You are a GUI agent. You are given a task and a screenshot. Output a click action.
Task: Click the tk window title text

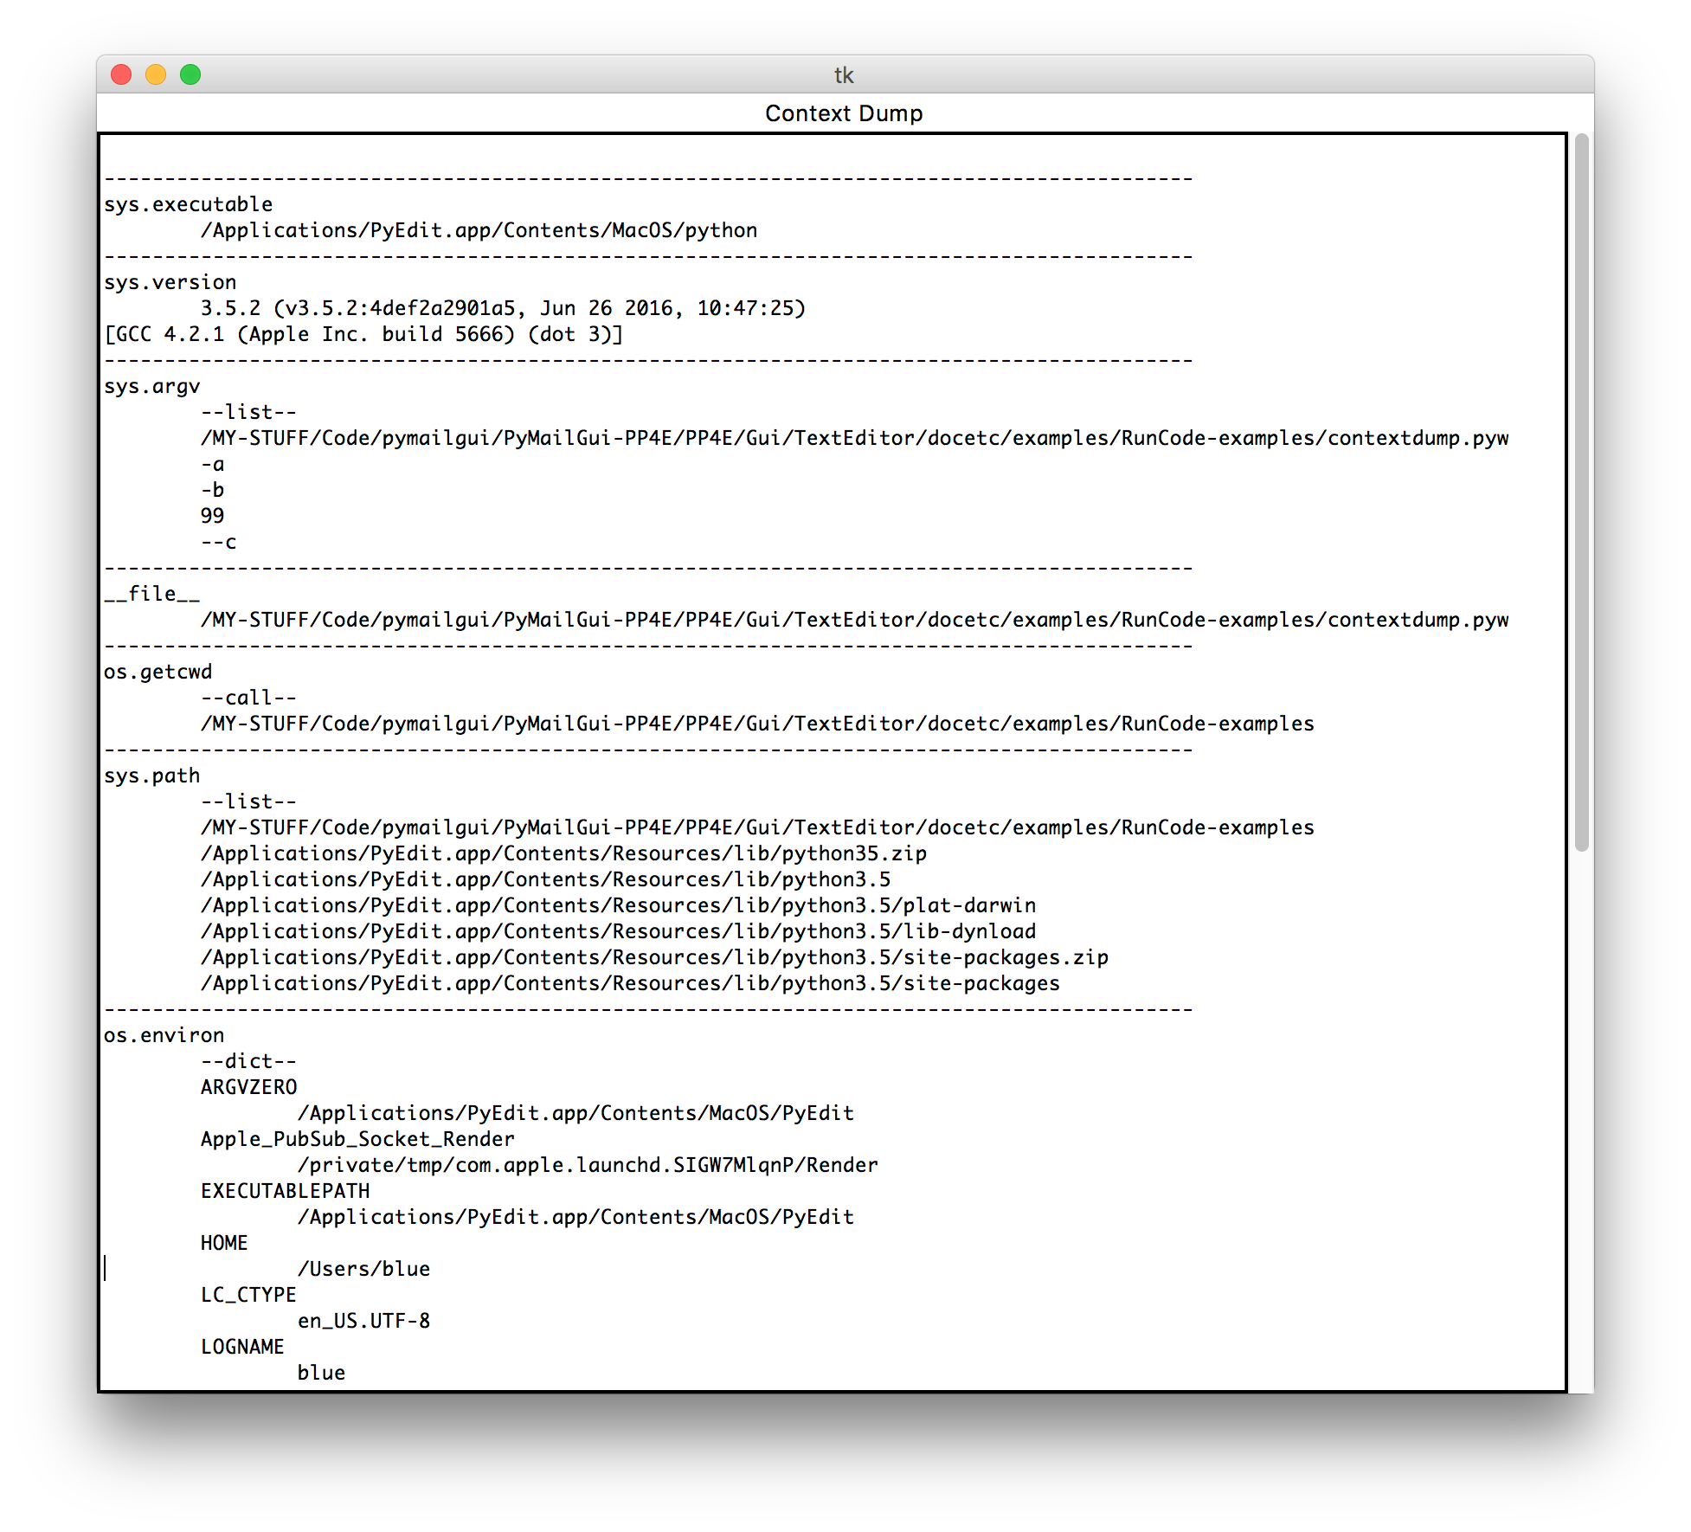click(x=844, y=75)
